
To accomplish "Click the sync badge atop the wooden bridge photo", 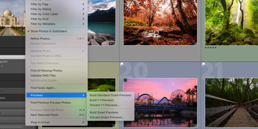I will coord(207,80).
